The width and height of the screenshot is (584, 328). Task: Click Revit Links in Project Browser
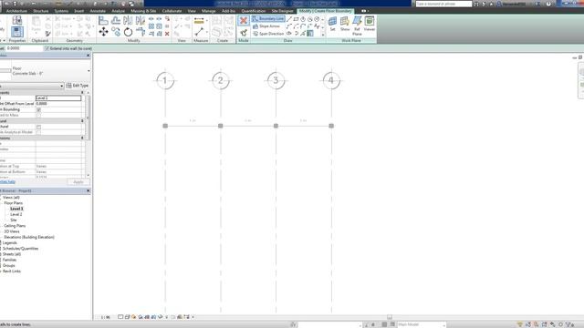(12, 272)
